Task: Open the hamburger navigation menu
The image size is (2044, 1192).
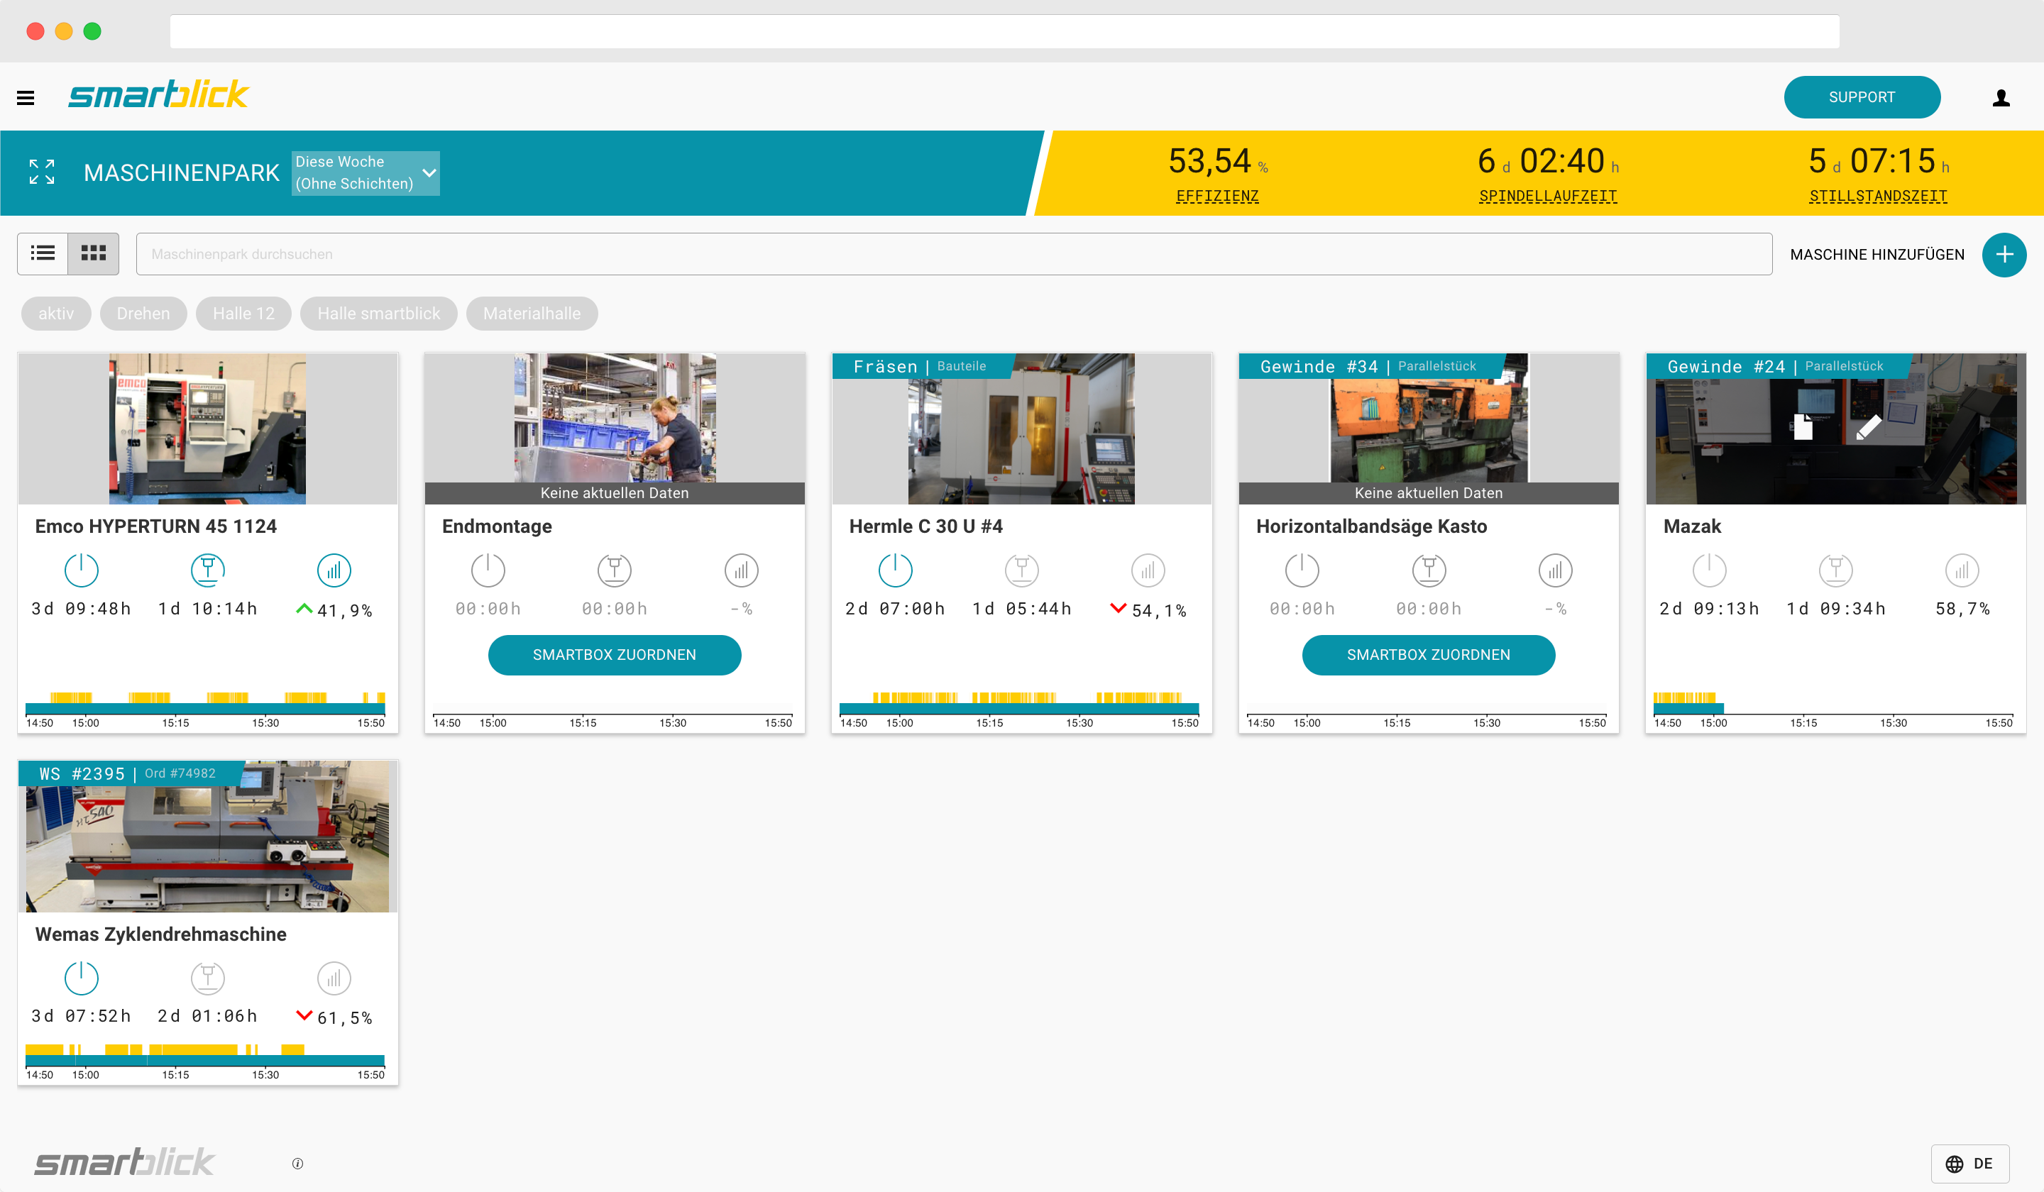Action: tap(25, 98)
